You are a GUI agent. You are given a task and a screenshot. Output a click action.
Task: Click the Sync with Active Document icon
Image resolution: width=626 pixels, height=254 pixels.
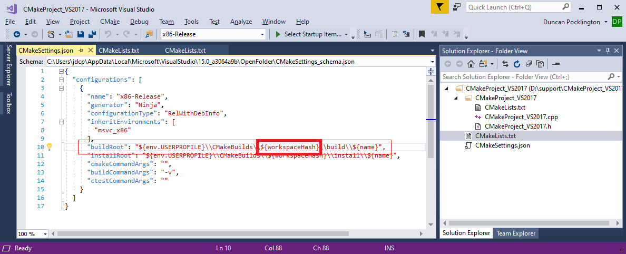click(505, 64)
